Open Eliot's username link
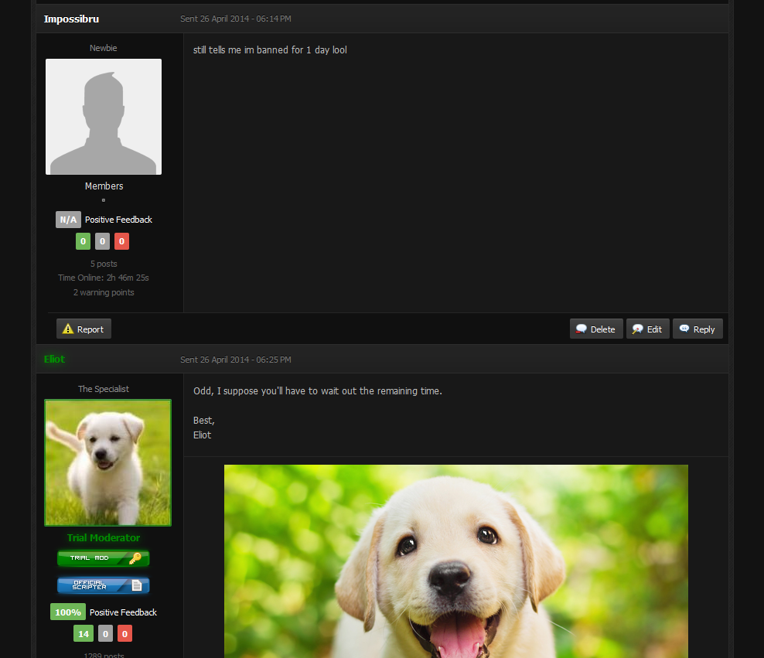The width and height of the screenshot is (764, 658). pos(54,360)
